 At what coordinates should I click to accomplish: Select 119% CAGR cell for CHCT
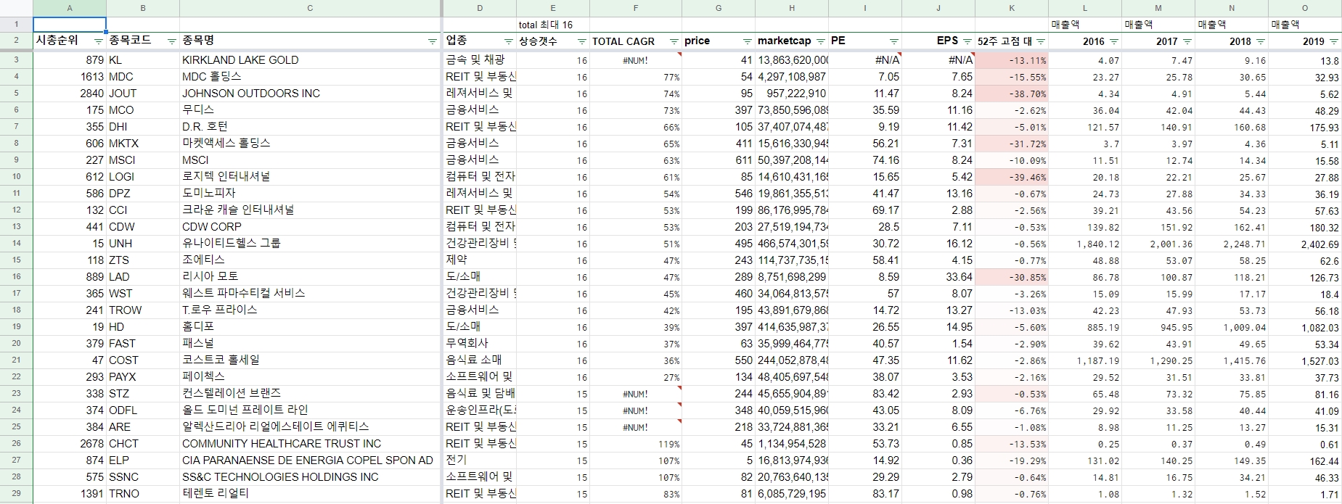pyautogui.click(x=636, y=444)
